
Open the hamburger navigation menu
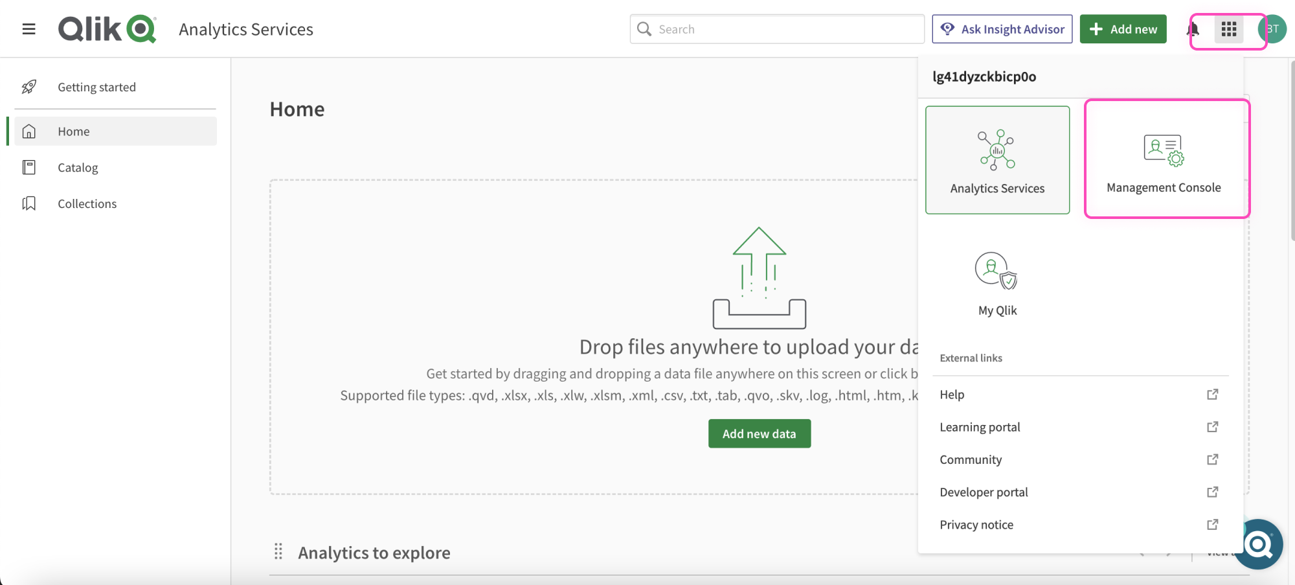[x=28, y=29]
